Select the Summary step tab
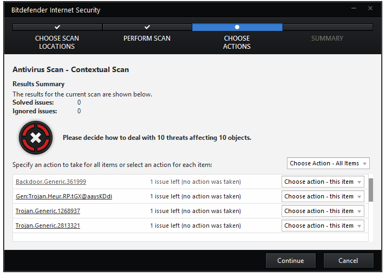392x277 pixels. pyautogui.click(x=327, y=38)
